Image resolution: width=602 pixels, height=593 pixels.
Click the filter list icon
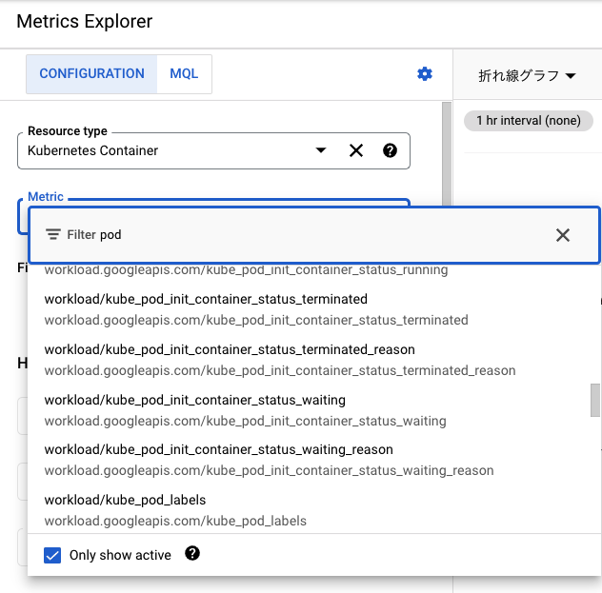pyautogui.click(x=53, y=234)
